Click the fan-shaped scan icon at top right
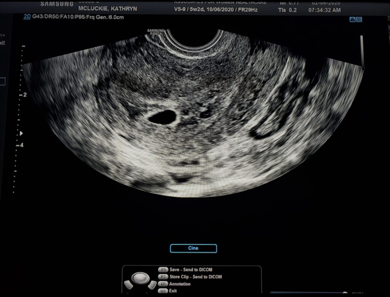 tap(352, 19)
